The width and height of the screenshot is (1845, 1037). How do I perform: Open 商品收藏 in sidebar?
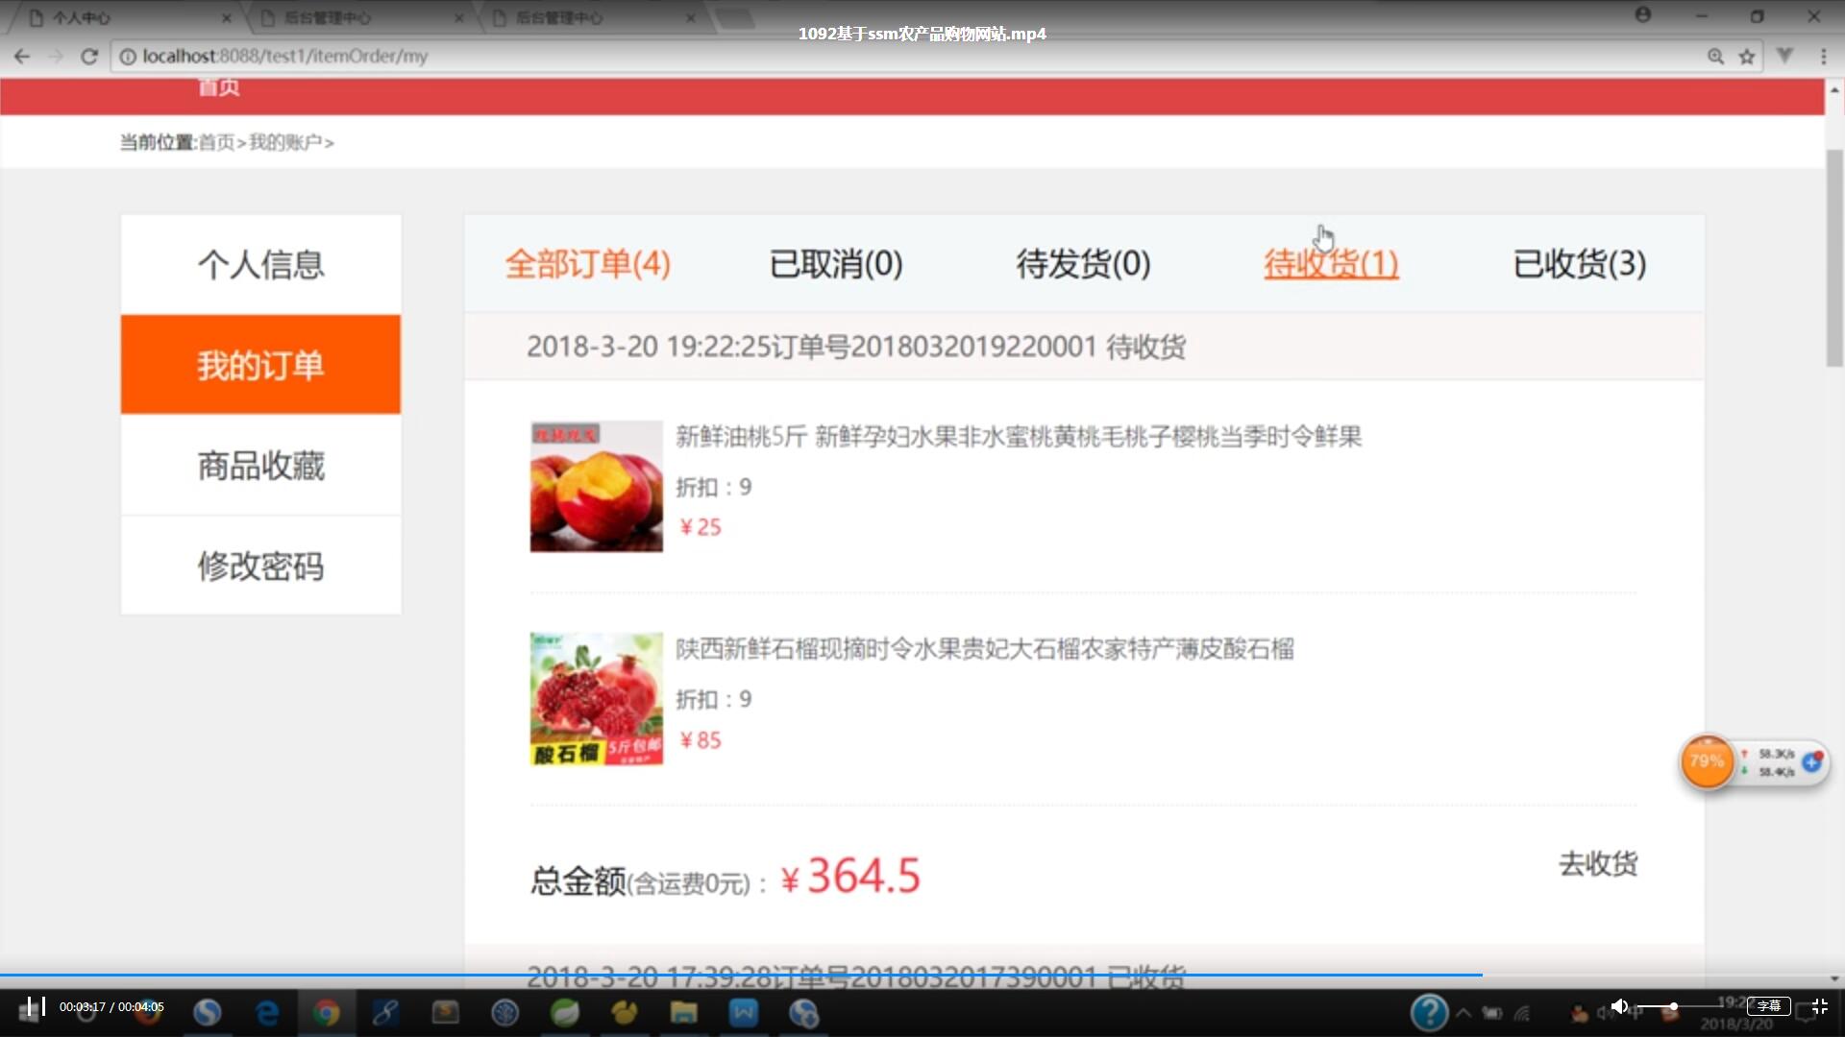click(x=260, y=466)
